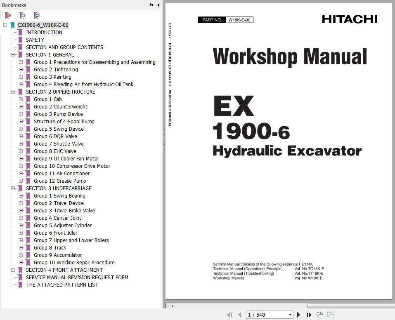
Task: Open SECTION AND GROUP CONTENTS bookmark
Action: (x=64, y=47)
